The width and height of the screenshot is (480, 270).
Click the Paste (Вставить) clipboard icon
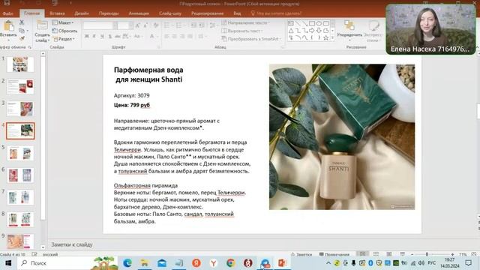[8, 26]
